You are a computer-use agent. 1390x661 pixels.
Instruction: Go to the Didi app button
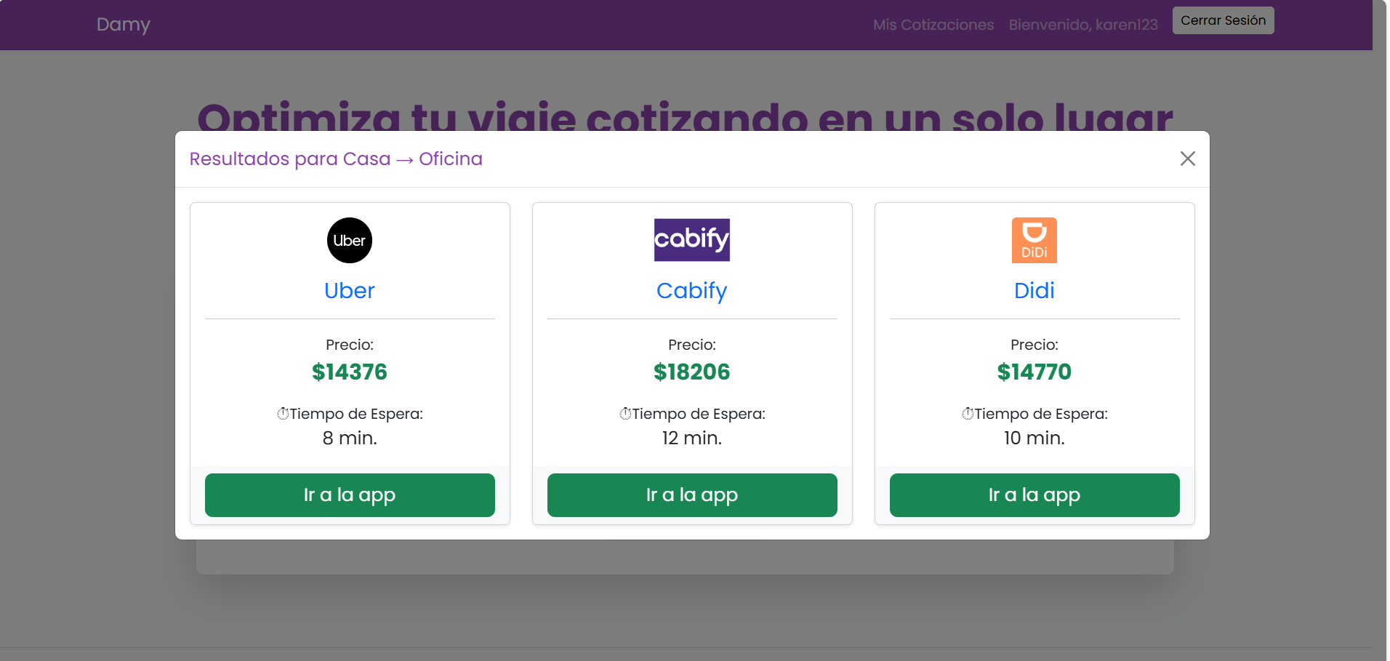pos(1035,495)
